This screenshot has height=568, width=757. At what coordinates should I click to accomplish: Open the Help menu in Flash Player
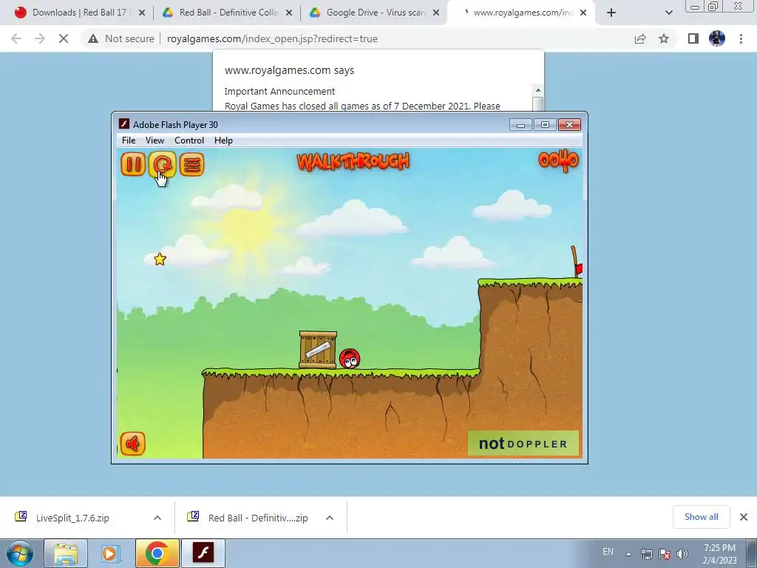click(x=223, y=141)
